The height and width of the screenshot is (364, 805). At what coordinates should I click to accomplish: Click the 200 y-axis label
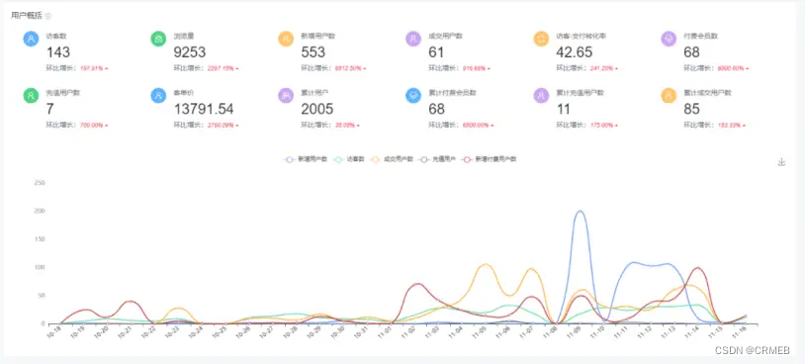40,211
